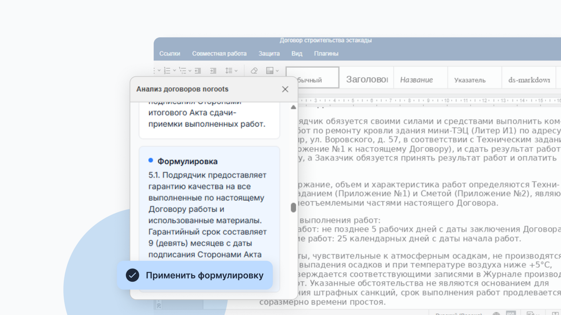Viewport: 561px width, 315px height.
Task: Open the Совместная работа tab
Action: click(x=219, y=54)
